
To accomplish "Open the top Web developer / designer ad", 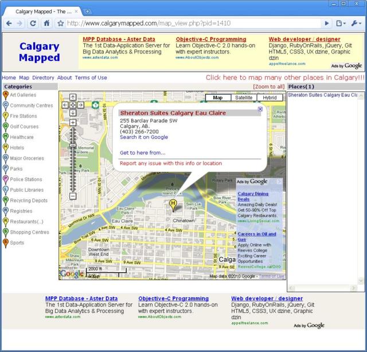I will 304,39.
